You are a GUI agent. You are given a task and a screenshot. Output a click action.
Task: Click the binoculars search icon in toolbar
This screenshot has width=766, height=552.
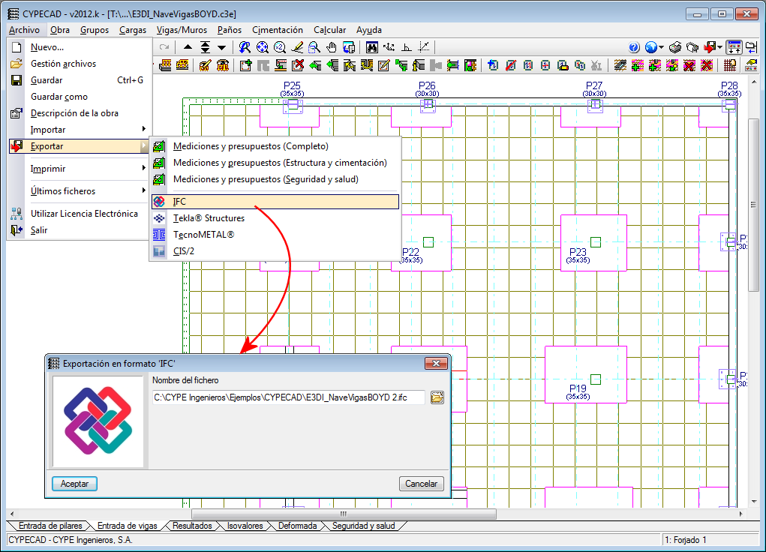371,47
